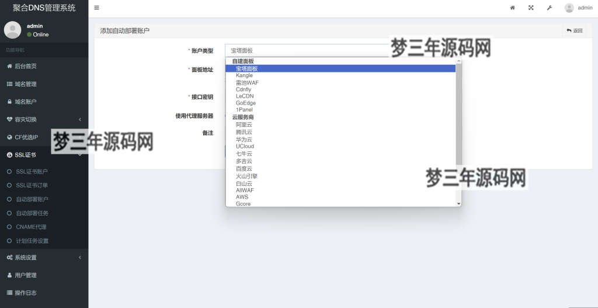
Task: Choose 雷池WAF from account type list
Action: click(340, 82)
